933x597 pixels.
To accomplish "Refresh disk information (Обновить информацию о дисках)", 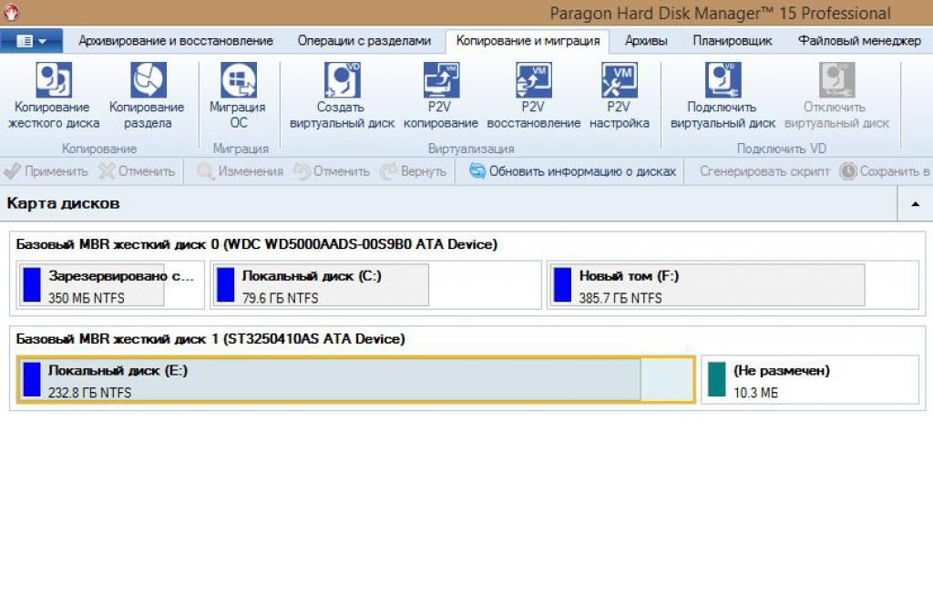I will tap(573, 171).
